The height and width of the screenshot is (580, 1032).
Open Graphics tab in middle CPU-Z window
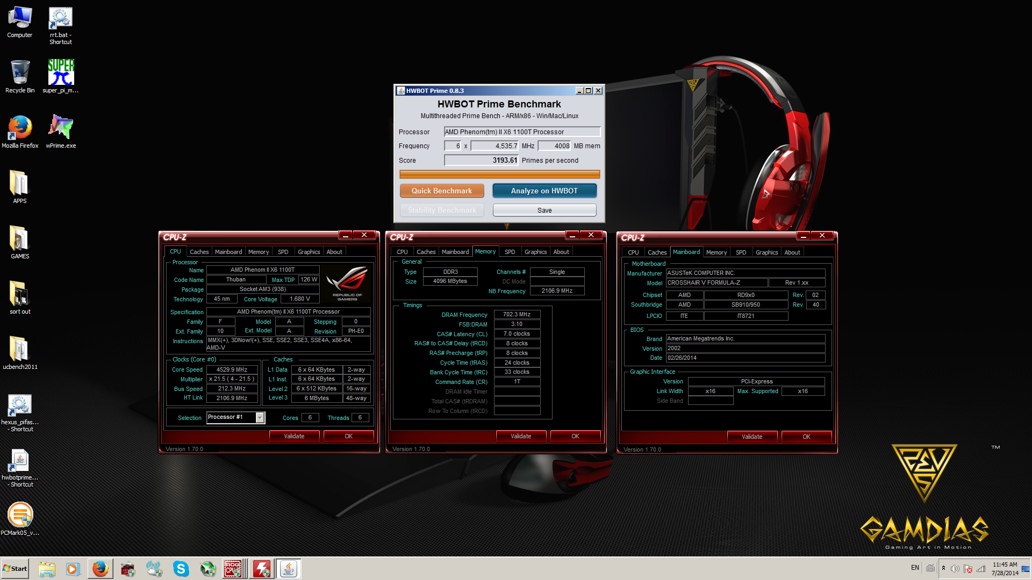click(536, 252)
